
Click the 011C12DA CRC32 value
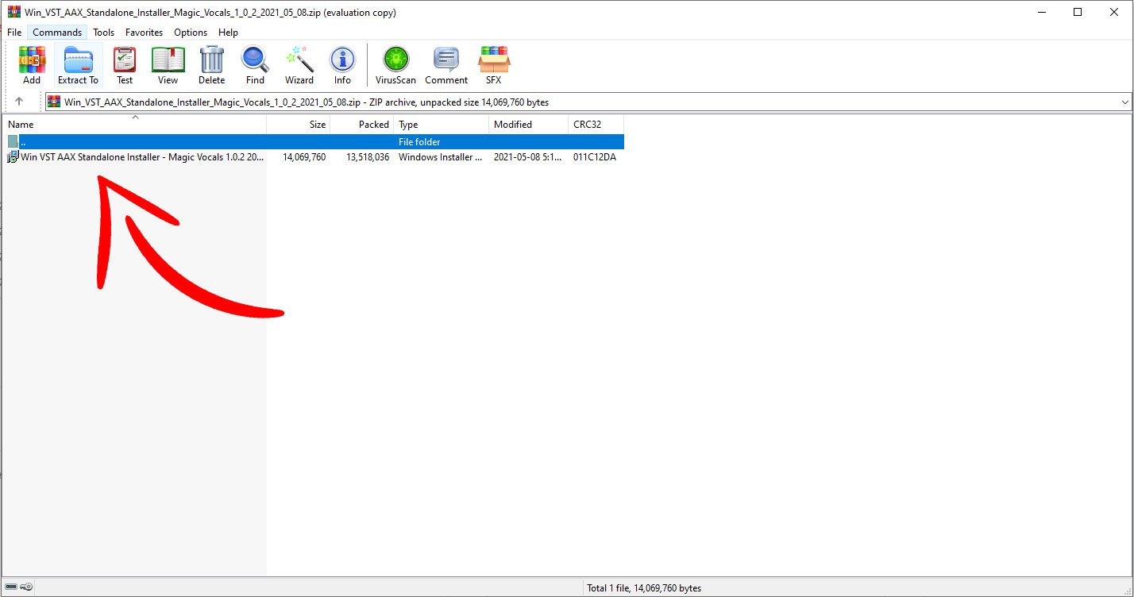(595, 157)
